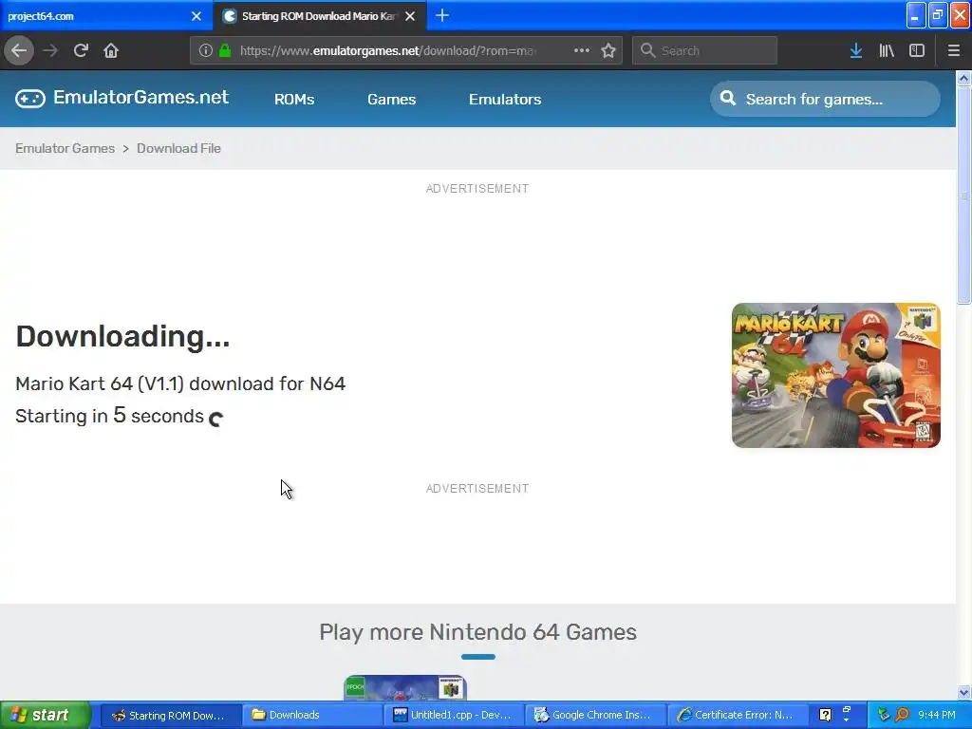Open the Windows start menu

46,715
